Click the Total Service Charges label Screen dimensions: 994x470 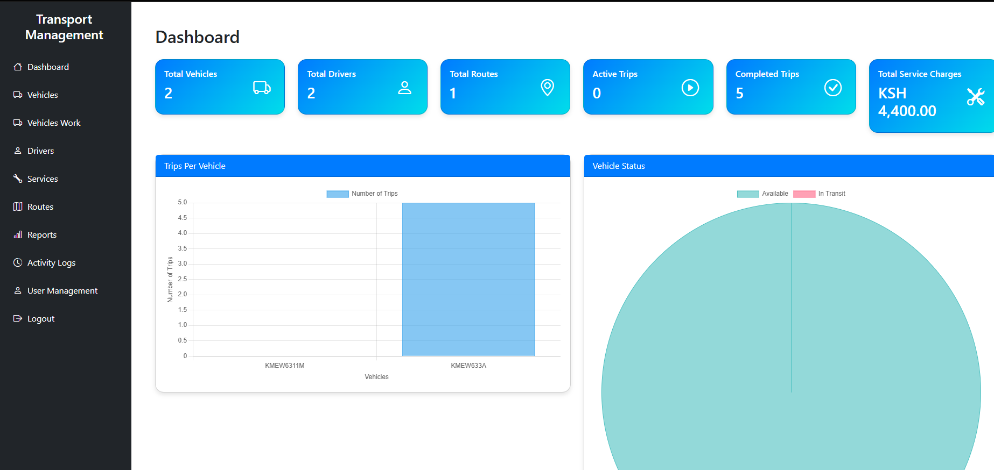[x=920, y=74]
